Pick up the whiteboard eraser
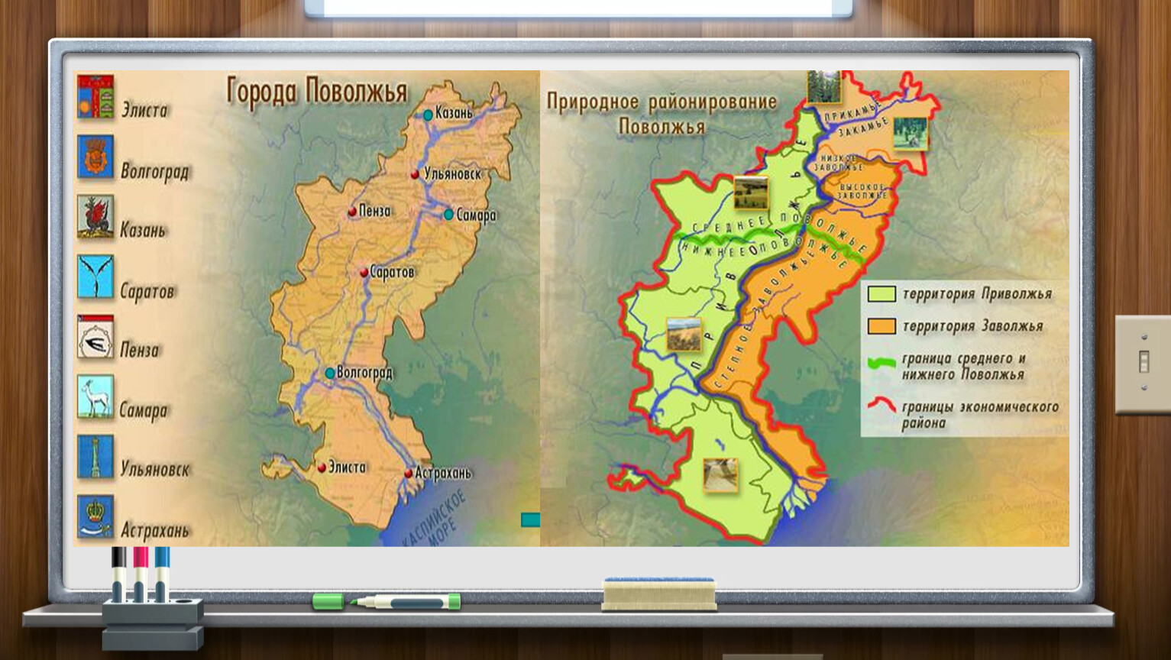Screen dimensions: 1171x660 click(x=659, y=594)
